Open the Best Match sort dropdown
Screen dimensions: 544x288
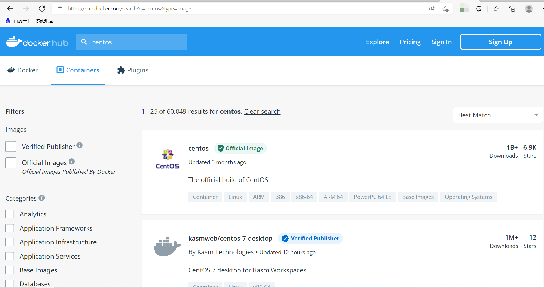(498, 115)
